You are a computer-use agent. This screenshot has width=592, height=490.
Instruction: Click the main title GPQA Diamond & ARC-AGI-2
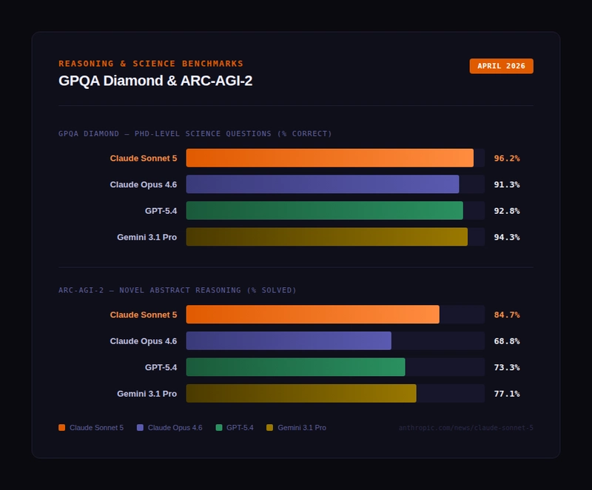[155, 81]
